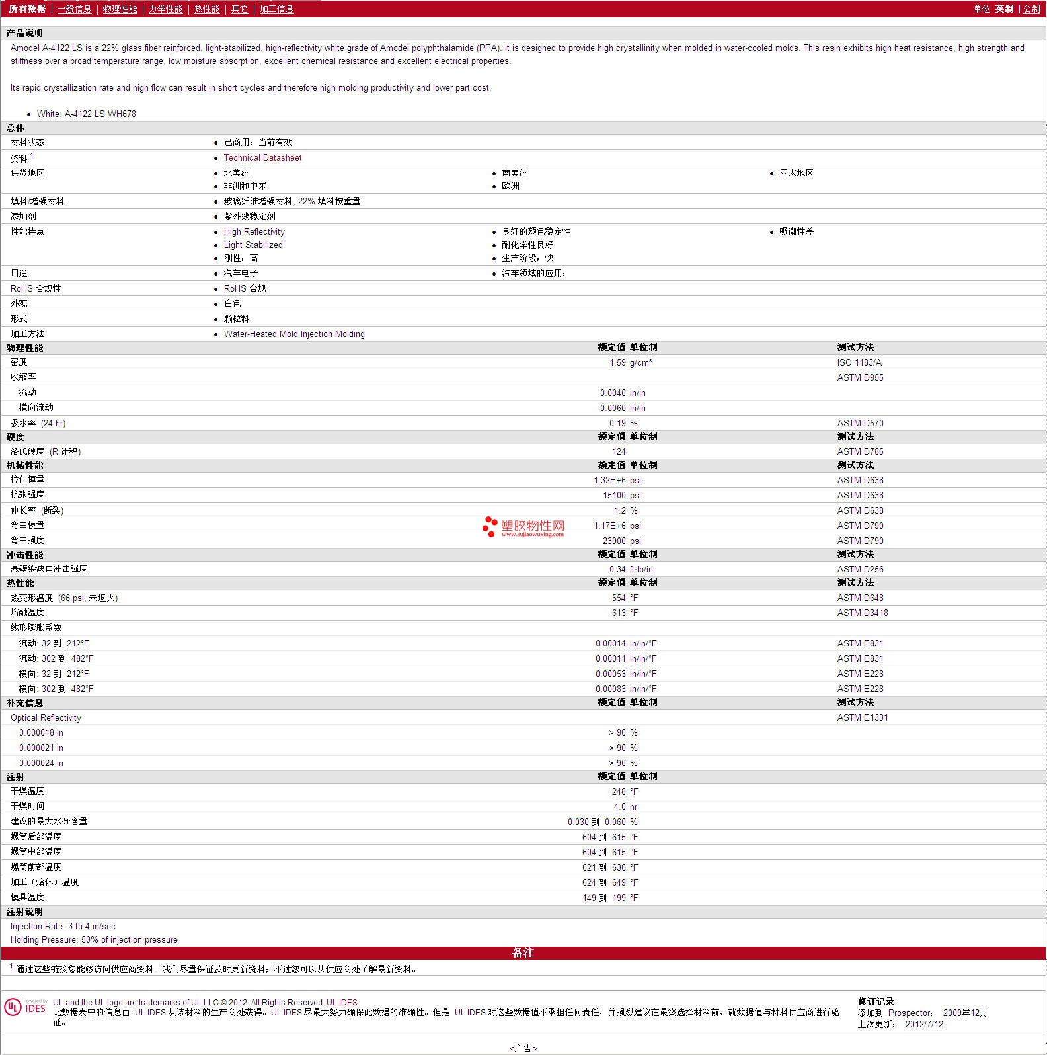Click the '紫外线稳定剂' additive entry
This screenshot has height=1055, width=1047.
point(249,216)
